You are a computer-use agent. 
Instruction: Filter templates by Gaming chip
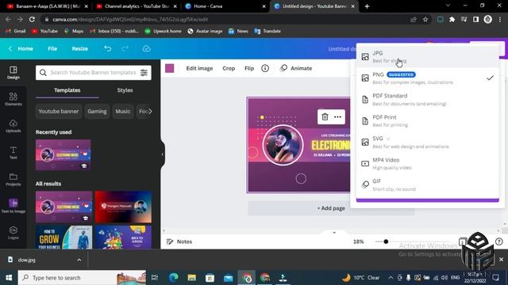(97, 111)
